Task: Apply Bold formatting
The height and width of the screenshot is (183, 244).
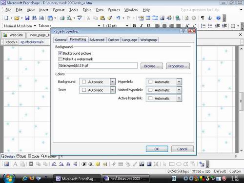Action: (134, 26)
